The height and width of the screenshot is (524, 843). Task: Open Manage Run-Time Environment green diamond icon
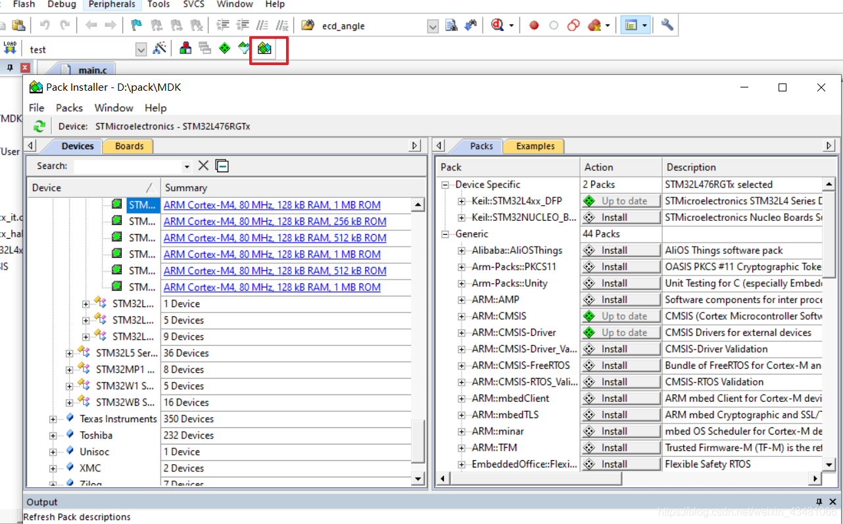coord(225,49)
